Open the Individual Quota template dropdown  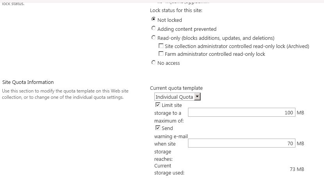click(197, 97)
